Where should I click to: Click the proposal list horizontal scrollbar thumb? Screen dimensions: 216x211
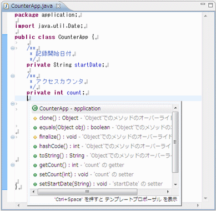[88, 192]
